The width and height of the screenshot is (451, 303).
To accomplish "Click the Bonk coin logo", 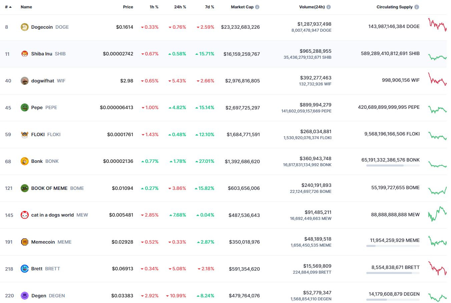I will pos(25,161).
